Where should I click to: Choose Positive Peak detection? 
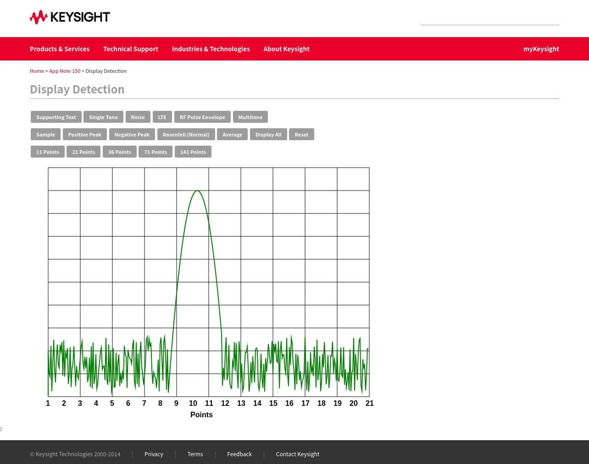85,135
